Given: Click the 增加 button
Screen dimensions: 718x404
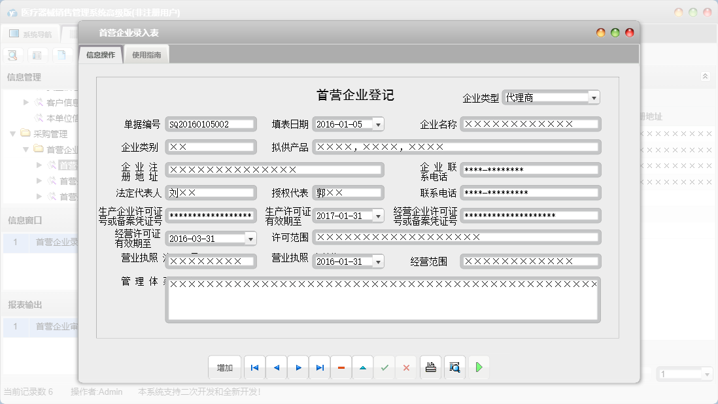Looking at the screenshot, I should [x=224, y=367].
